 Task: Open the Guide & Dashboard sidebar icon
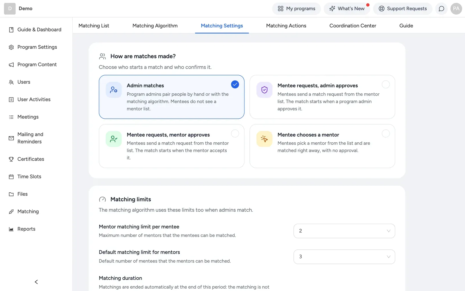(11, 30)
